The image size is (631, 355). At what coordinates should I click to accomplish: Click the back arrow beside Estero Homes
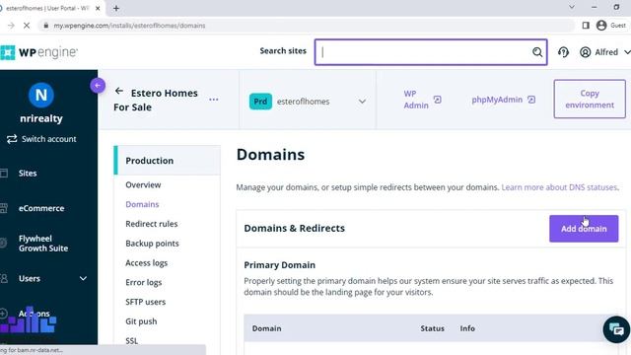118,91
